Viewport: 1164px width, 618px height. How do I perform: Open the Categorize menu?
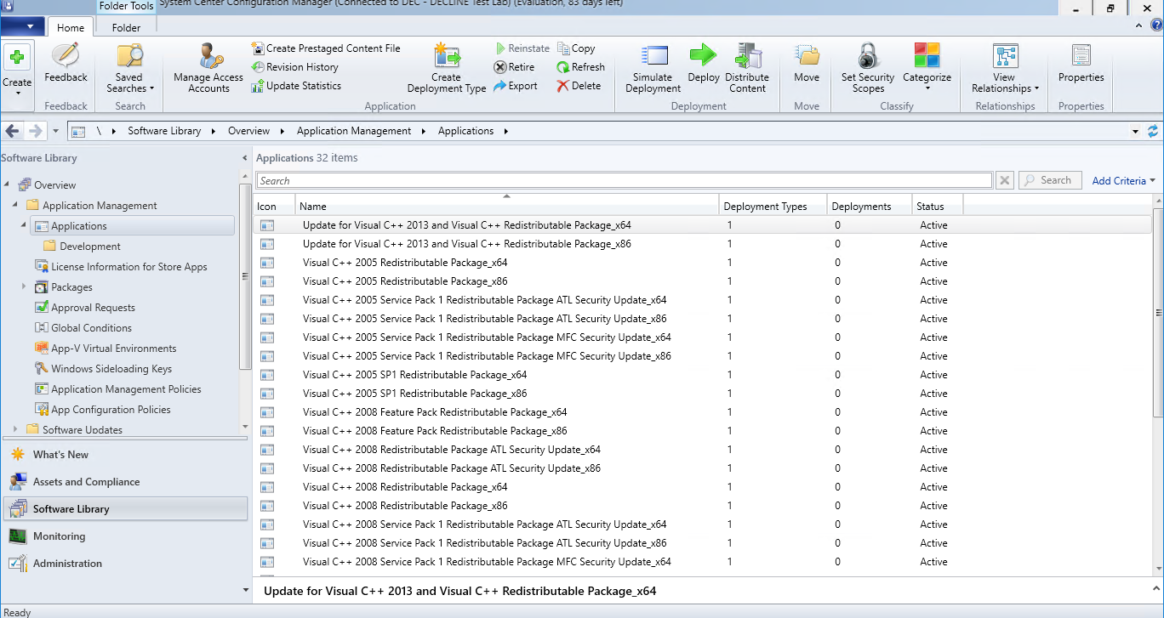click(927, 66)
